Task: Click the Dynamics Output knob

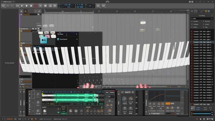Action: [178, 108]
